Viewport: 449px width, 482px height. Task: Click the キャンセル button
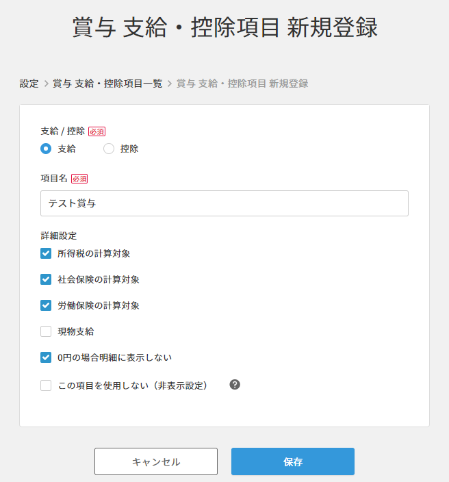(156, 461)
